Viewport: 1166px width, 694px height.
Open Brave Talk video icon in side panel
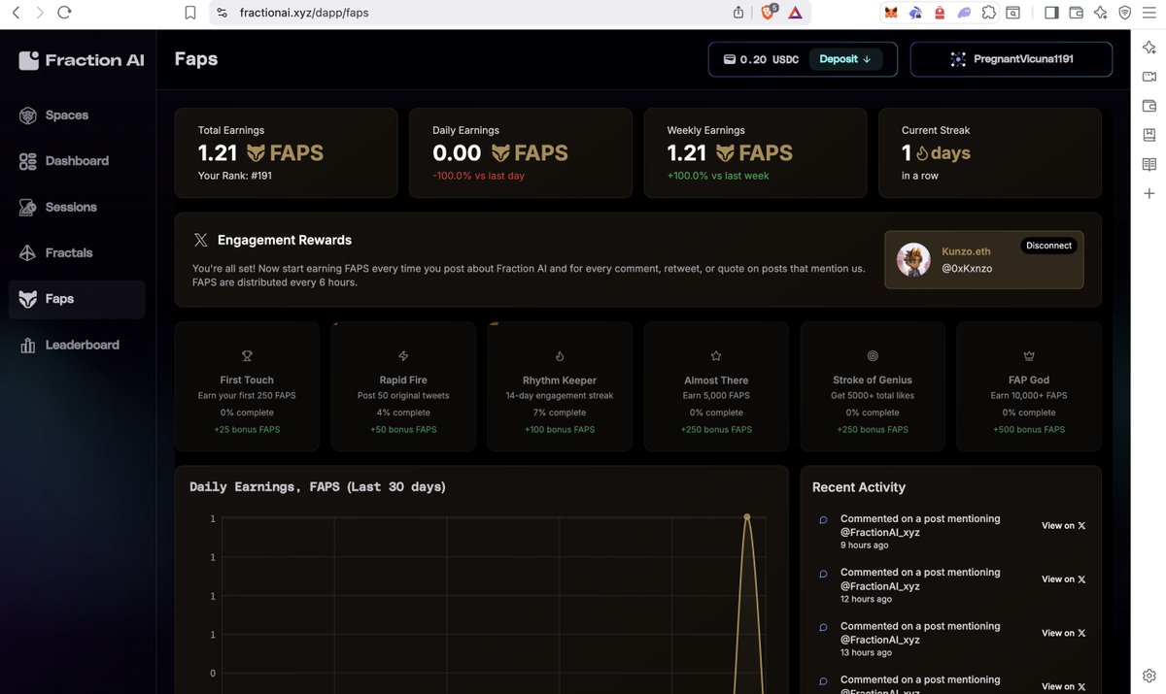(x=1149, y=77)
